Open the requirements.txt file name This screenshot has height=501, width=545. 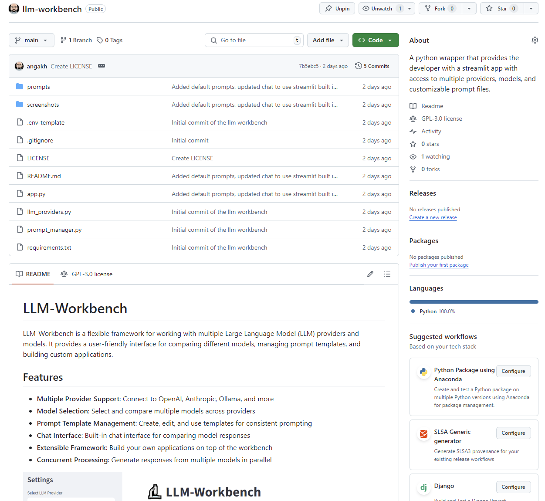pyautogui.click(x=49, y=247)
